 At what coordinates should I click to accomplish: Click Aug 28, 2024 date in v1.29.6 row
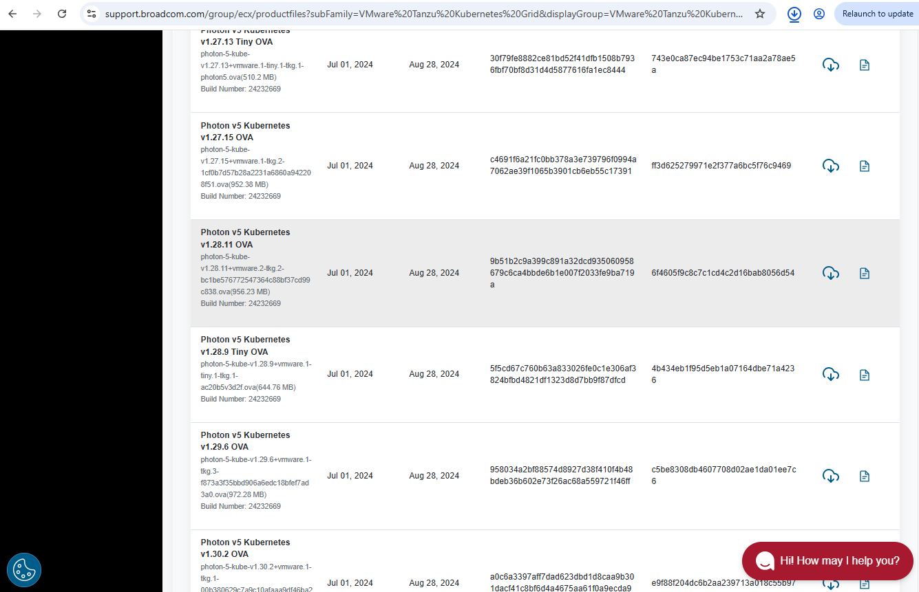coord(434,476)
